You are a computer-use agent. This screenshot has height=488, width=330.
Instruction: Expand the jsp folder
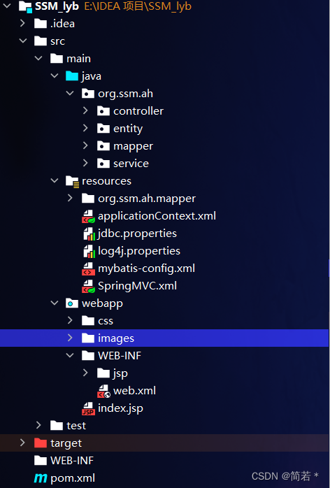[85, 373]
